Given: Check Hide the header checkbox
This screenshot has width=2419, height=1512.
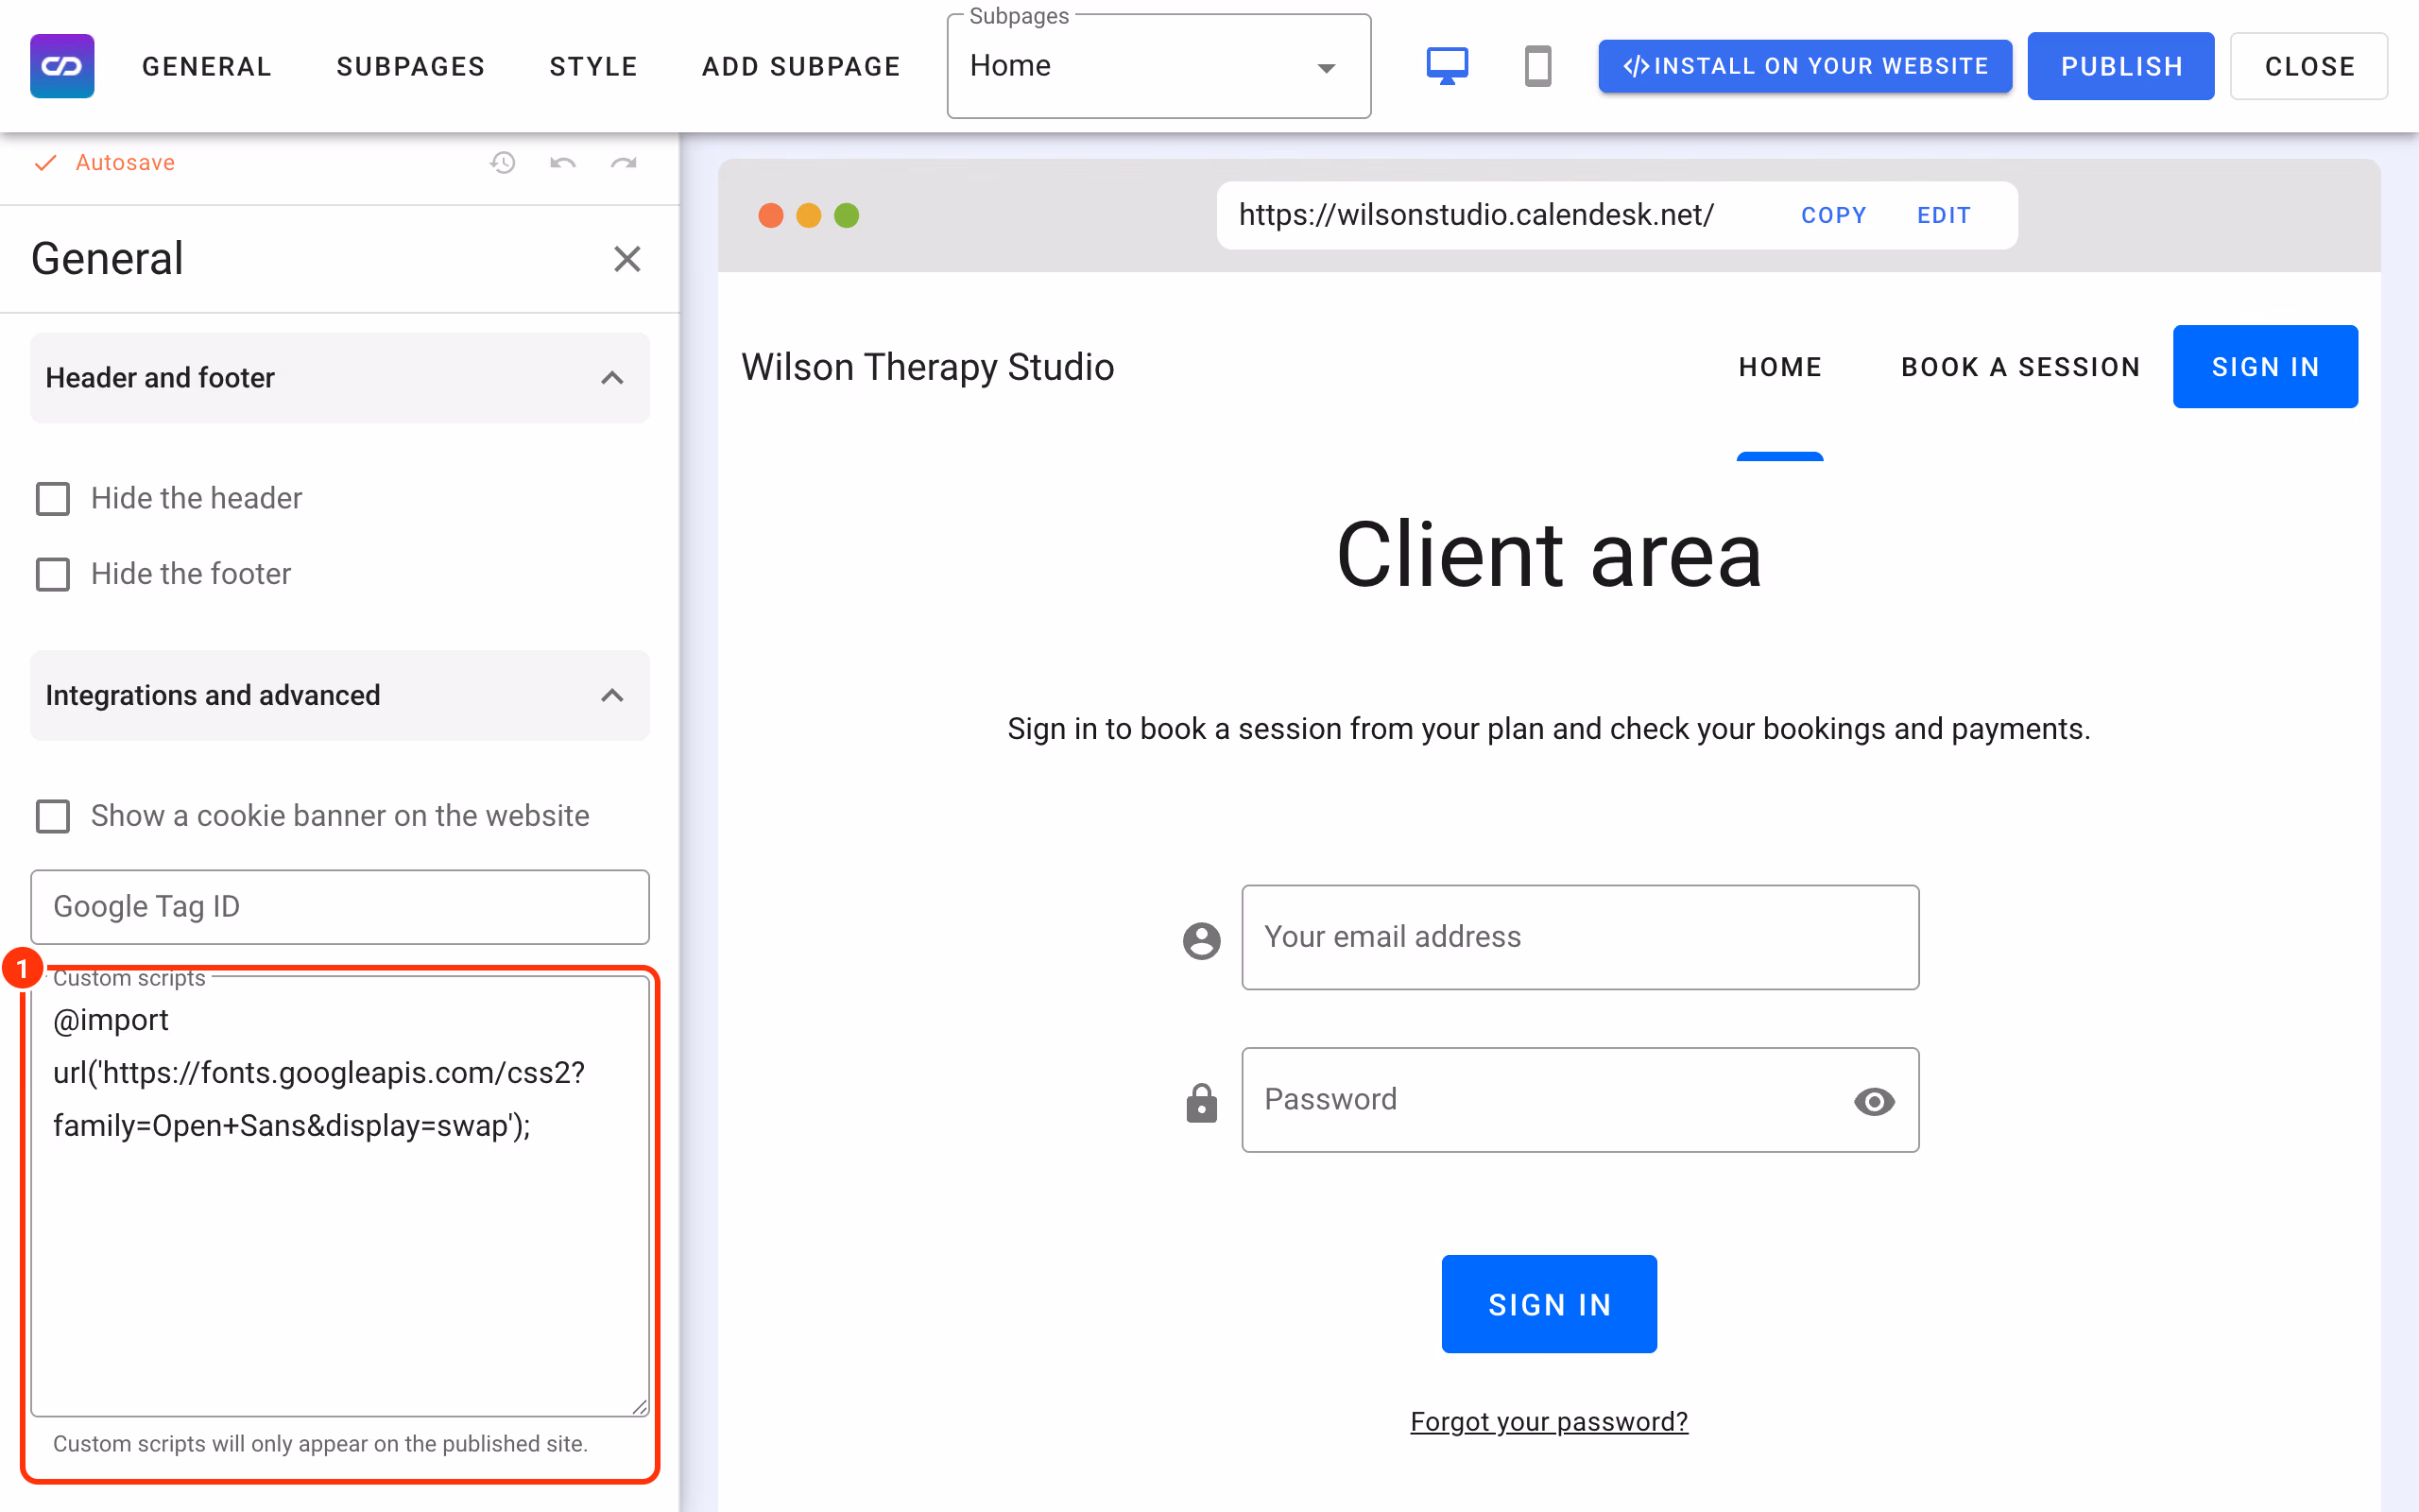Looking at the screenshot, I should (x=53, y=498).
